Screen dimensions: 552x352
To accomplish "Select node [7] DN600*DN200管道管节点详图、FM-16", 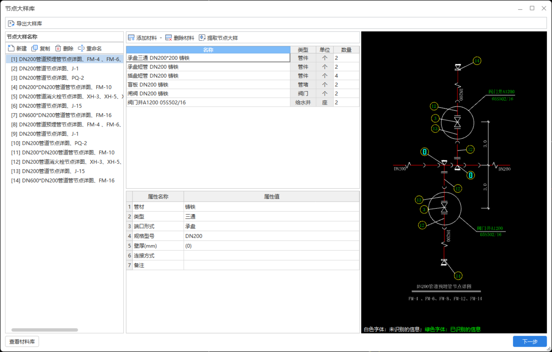I will (65, 115).
